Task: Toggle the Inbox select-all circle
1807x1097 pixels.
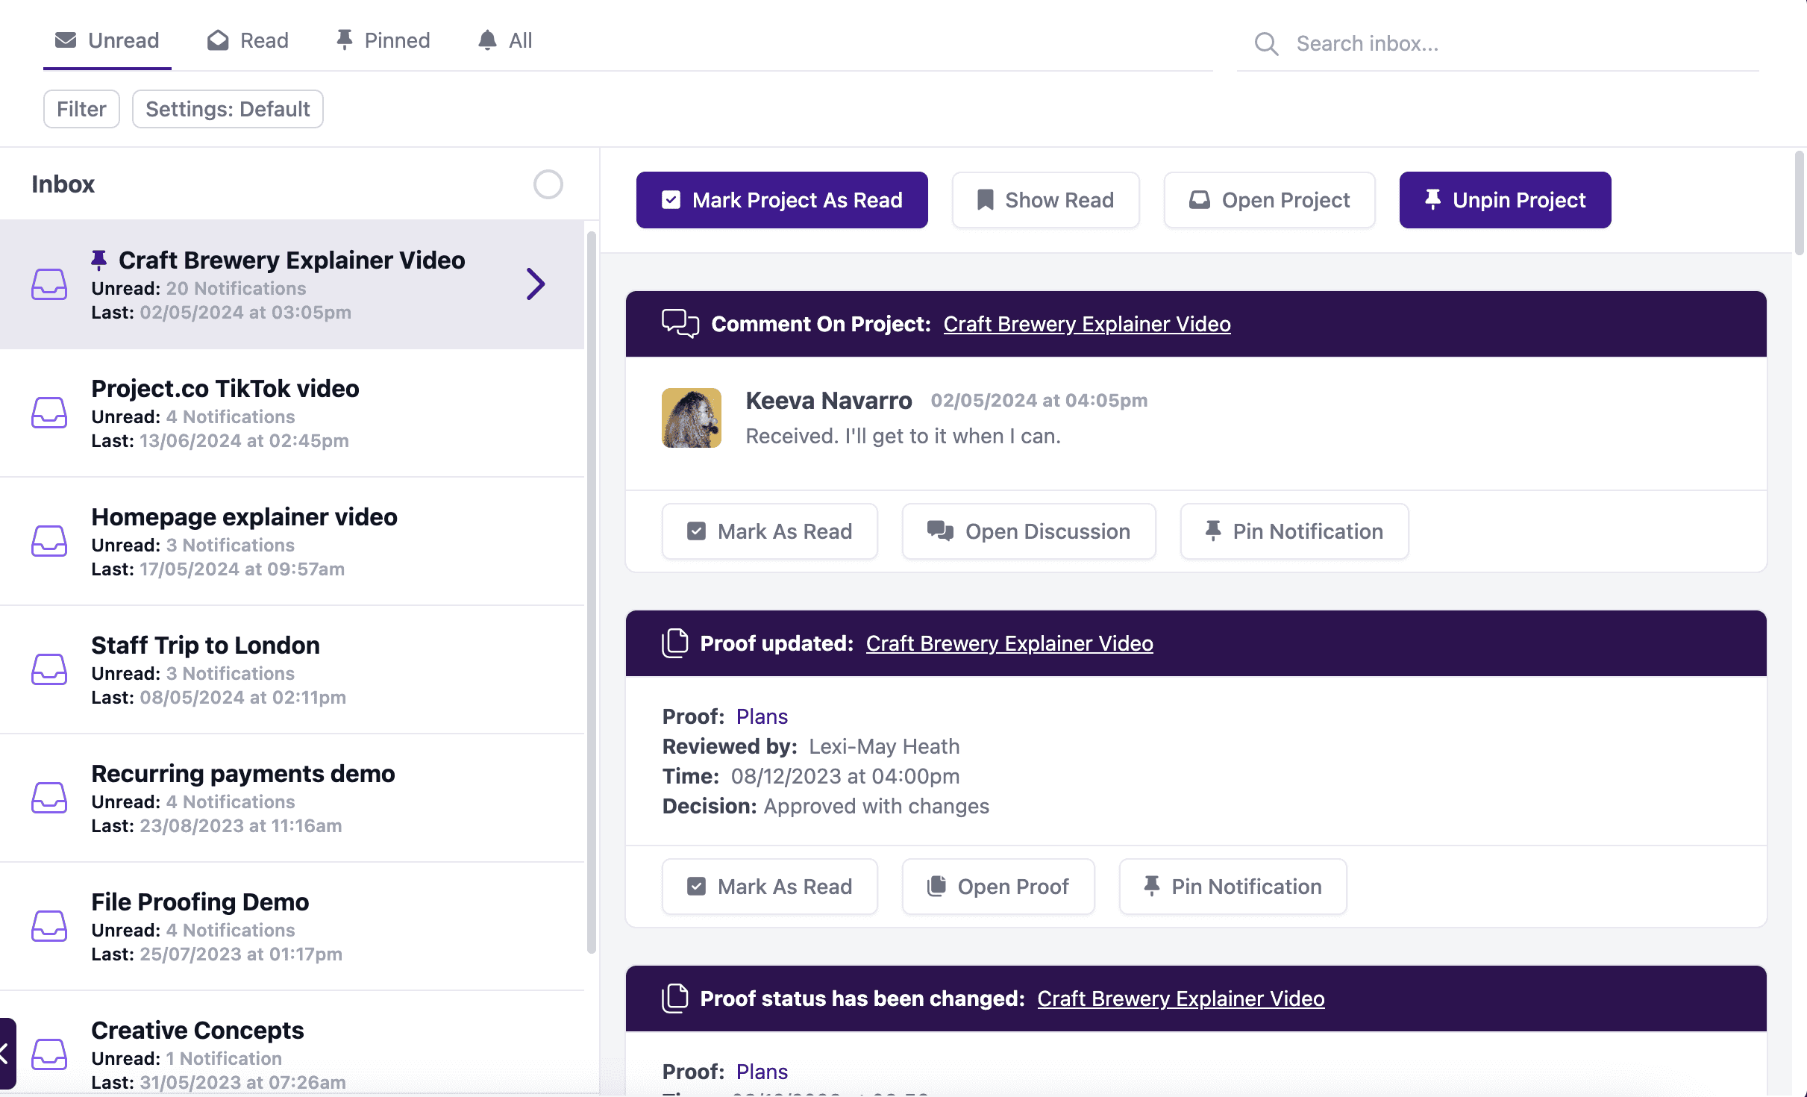Action: (x=548, y=184)
